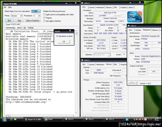Click the Core Speed value 4213.9 MHz
162x127 pixels.
(x=101, y=40)
